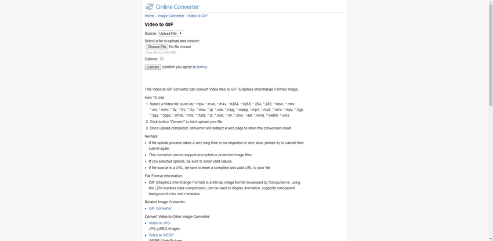
Task: Click Video to GIF breadcrumb link
Action: click(x=197, y=16)
